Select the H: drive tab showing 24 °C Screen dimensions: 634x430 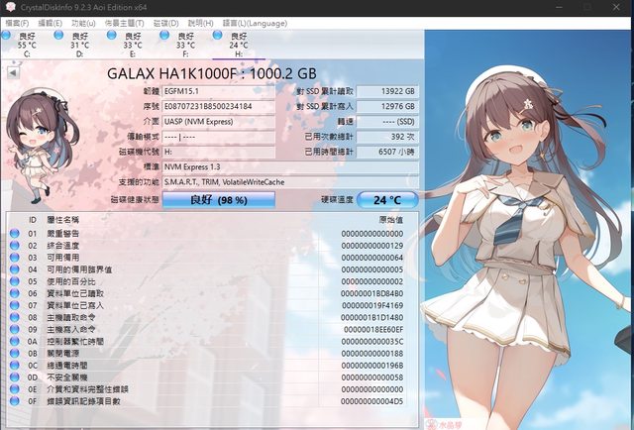click(239, 45)
